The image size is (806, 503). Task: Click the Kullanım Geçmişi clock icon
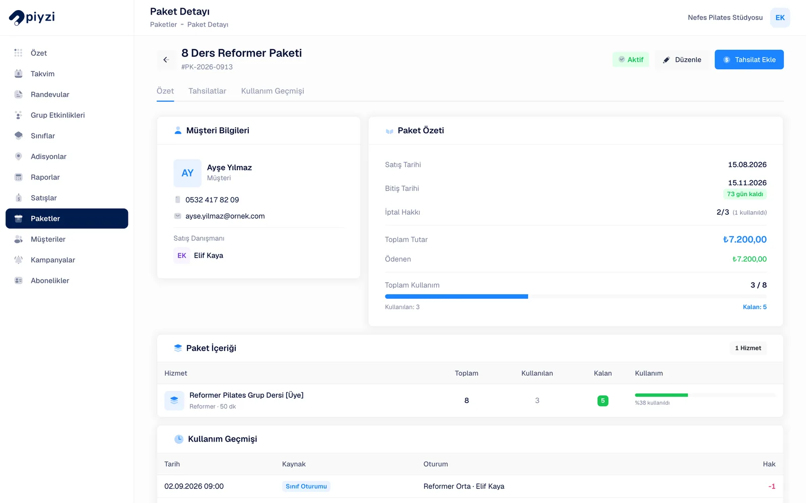point(179,439)
